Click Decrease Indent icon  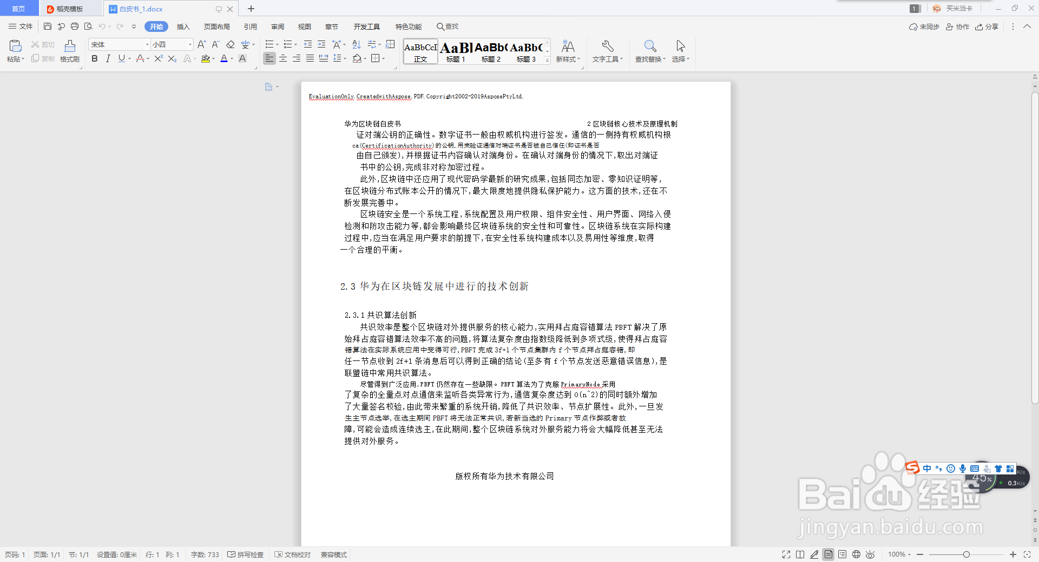click(x=308, y=44)
